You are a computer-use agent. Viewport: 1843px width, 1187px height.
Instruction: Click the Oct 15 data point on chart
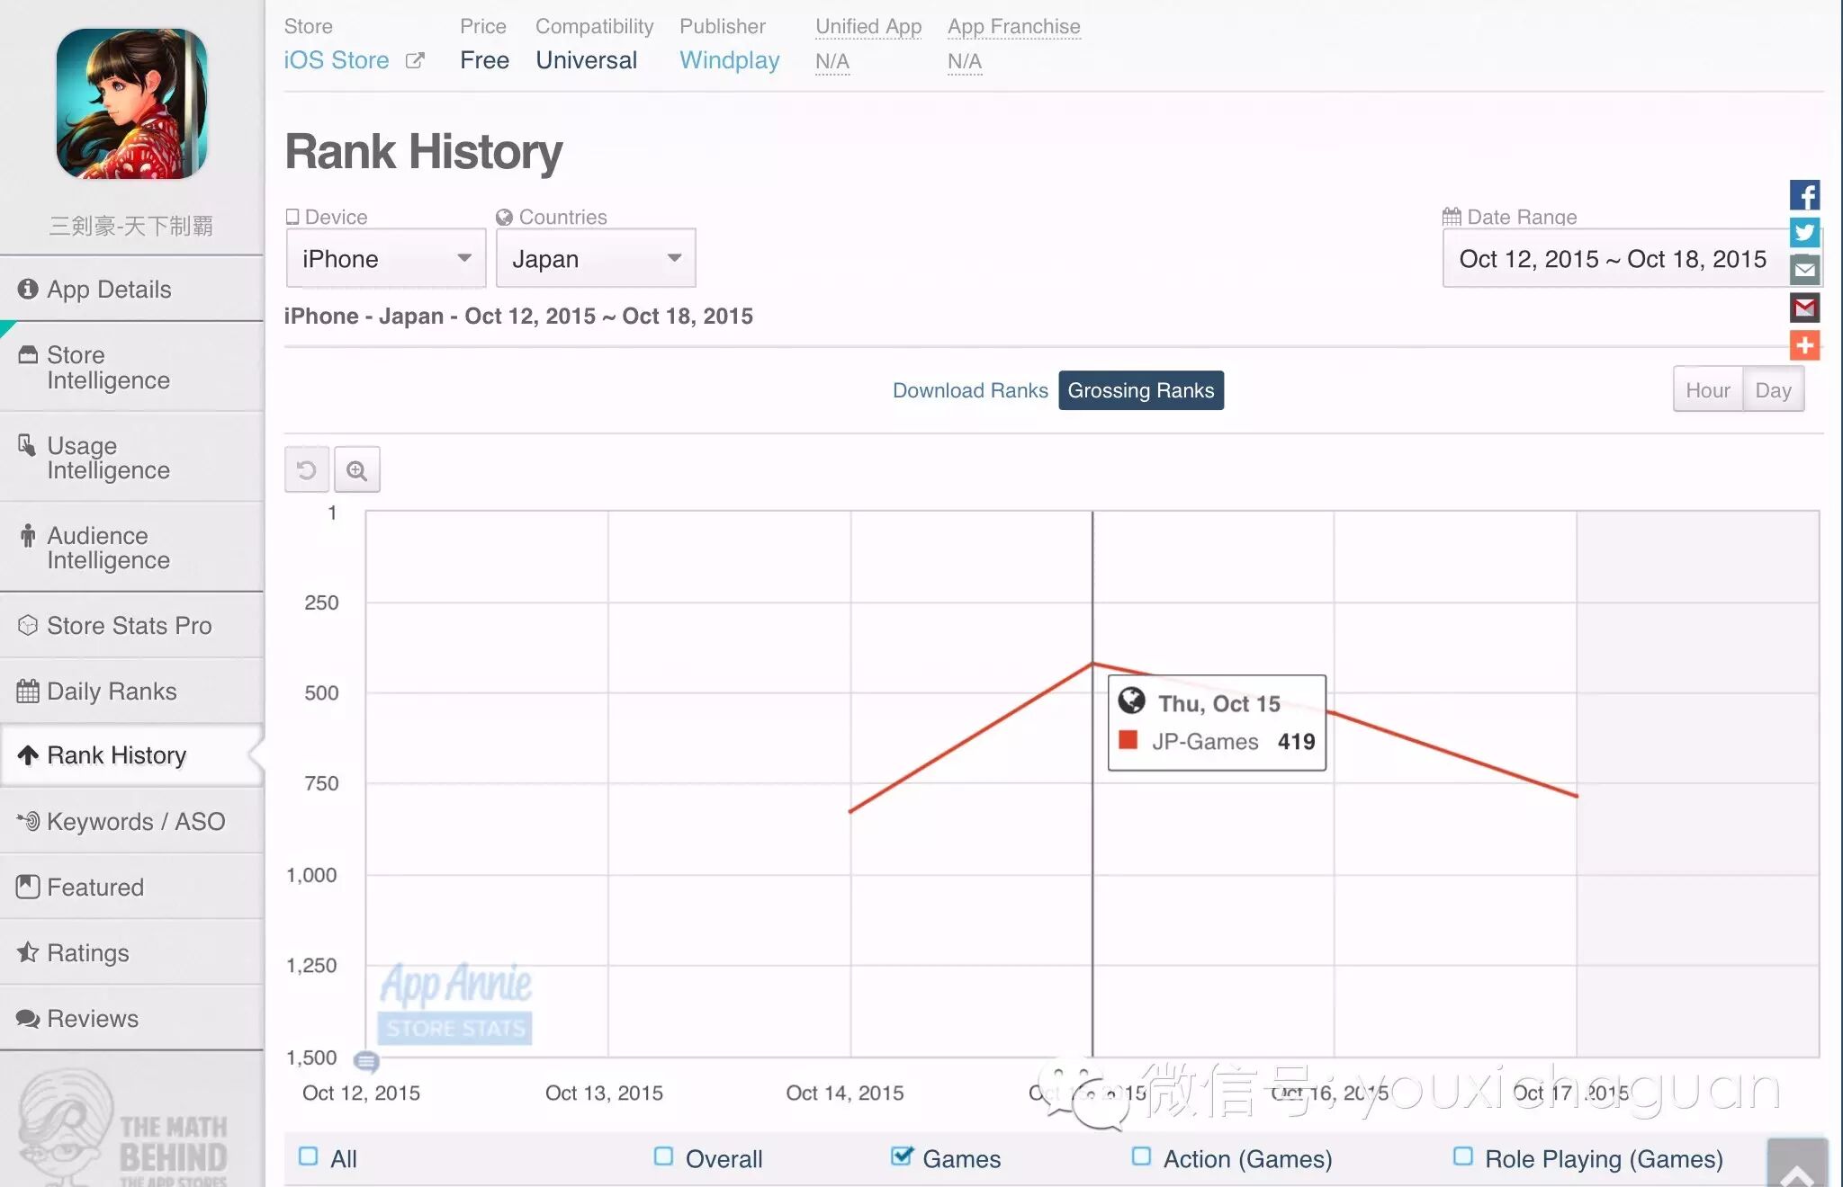(x=1092, y=664)
